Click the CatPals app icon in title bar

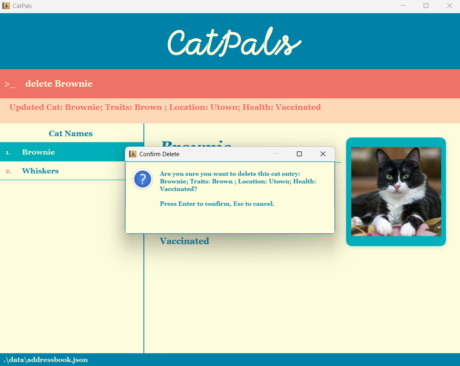(6, 6)
